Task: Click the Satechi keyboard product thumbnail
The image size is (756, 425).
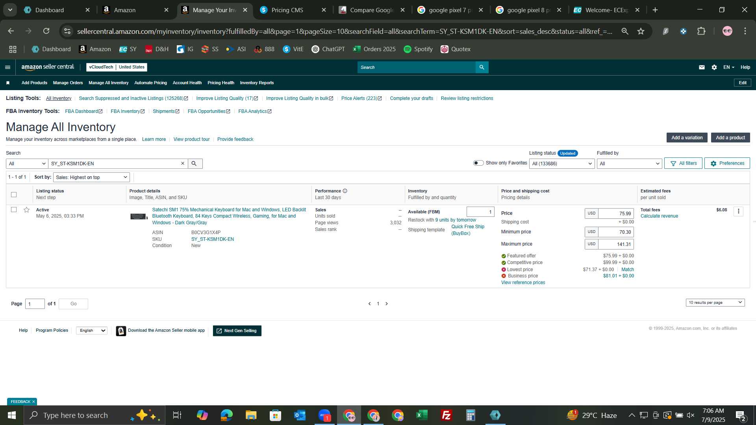Action: point(139,217)
